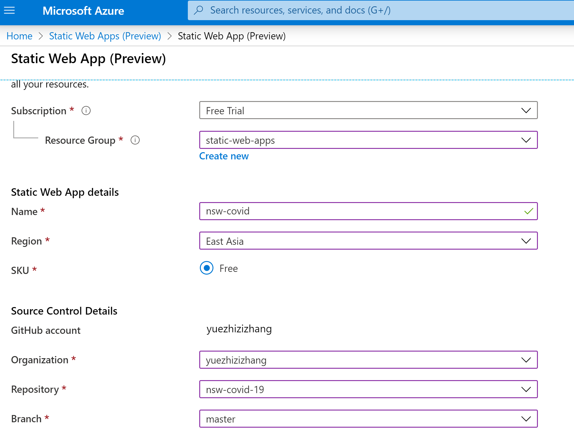Click the GitHub account label
Screen dimensions: 574x446
click(x=46, y=331)
